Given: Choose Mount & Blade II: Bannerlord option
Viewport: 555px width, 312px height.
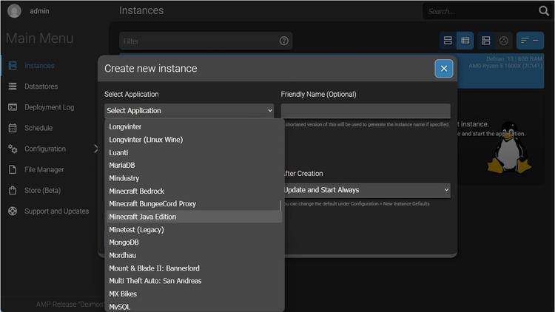Looking at the screenshot, I should (194, 268).
